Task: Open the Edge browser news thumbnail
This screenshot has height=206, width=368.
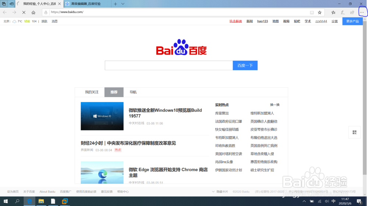Action: 102,173
